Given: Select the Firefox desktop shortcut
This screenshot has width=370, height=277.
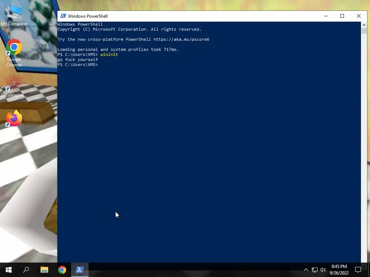Looking at the screenshot, I should pyautogui.click(x=14, y=121).
